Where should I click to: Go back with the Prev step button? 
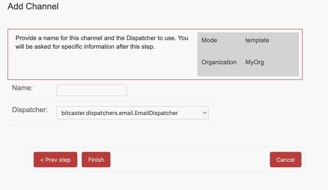pos(56,160)
